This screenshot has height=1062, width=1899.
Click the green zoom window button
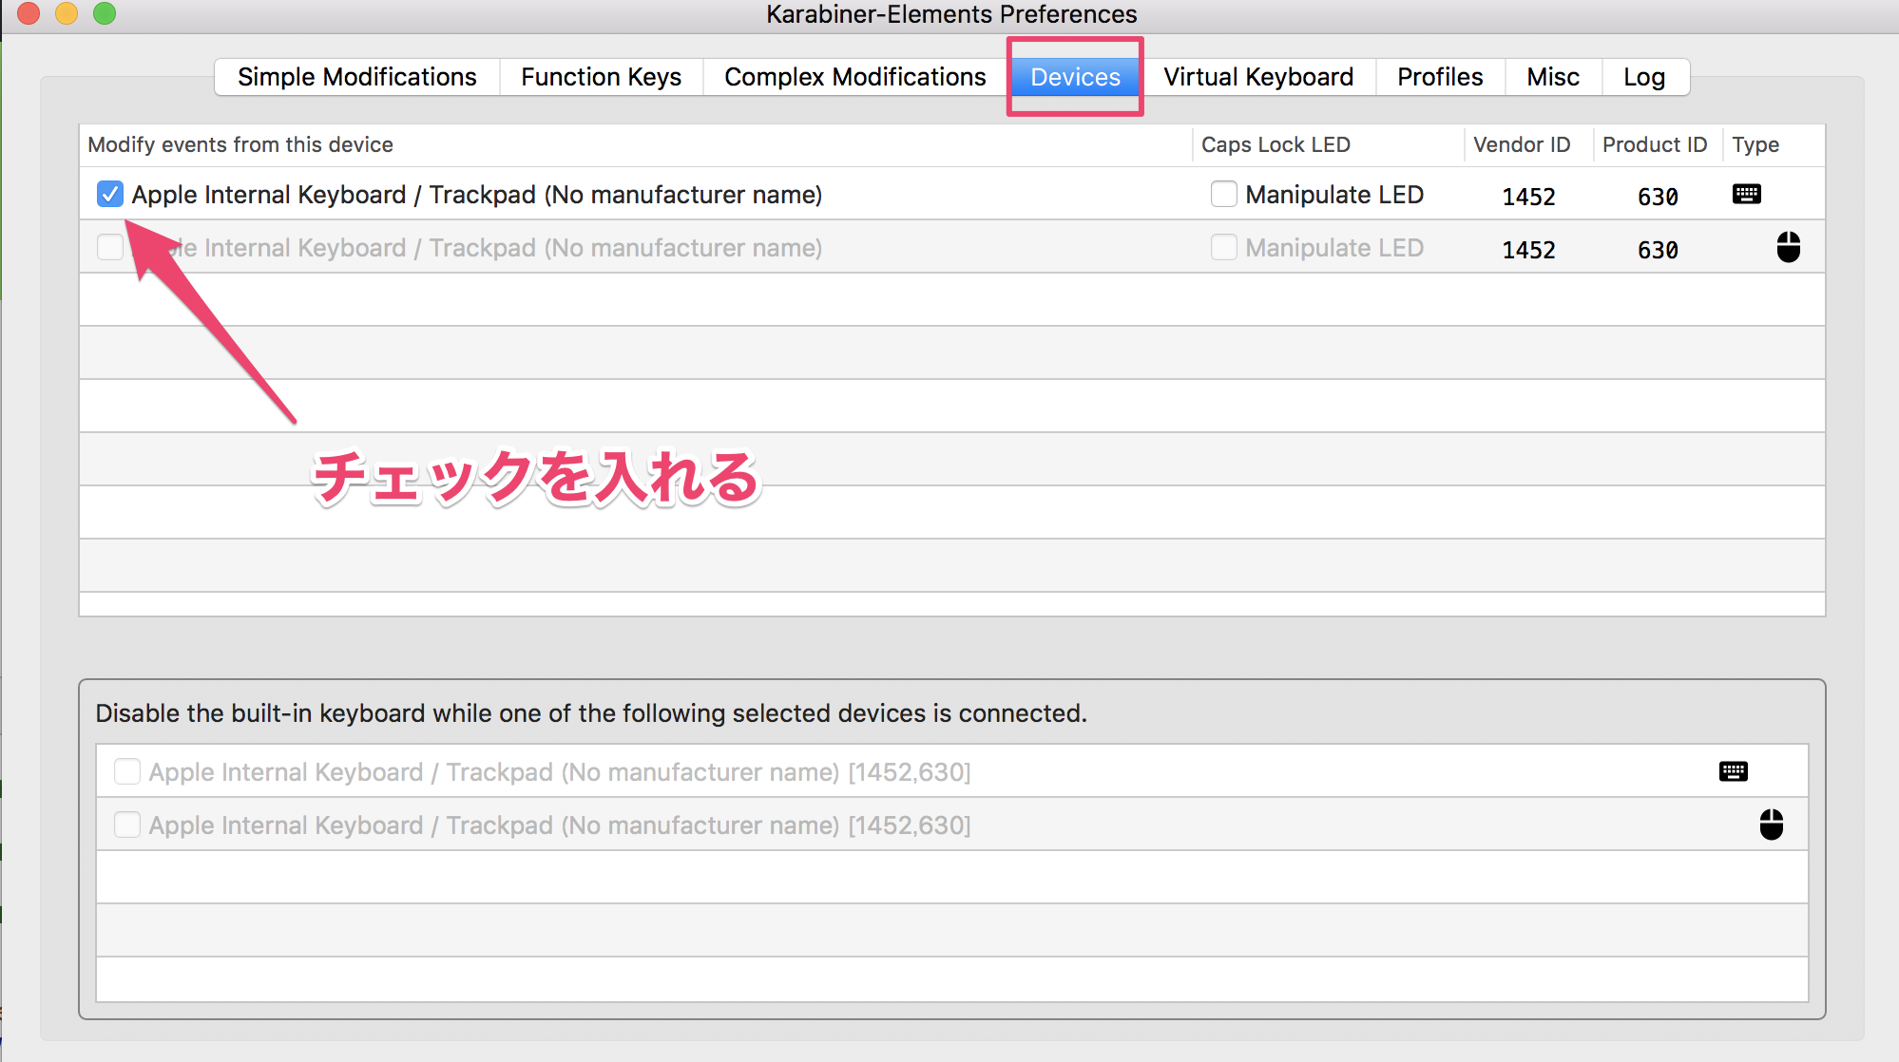click(x=105, y=13)
